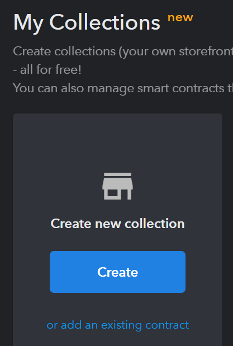Click the striped awning on the shop icon
233x346 pixels.
pos(117,183)
